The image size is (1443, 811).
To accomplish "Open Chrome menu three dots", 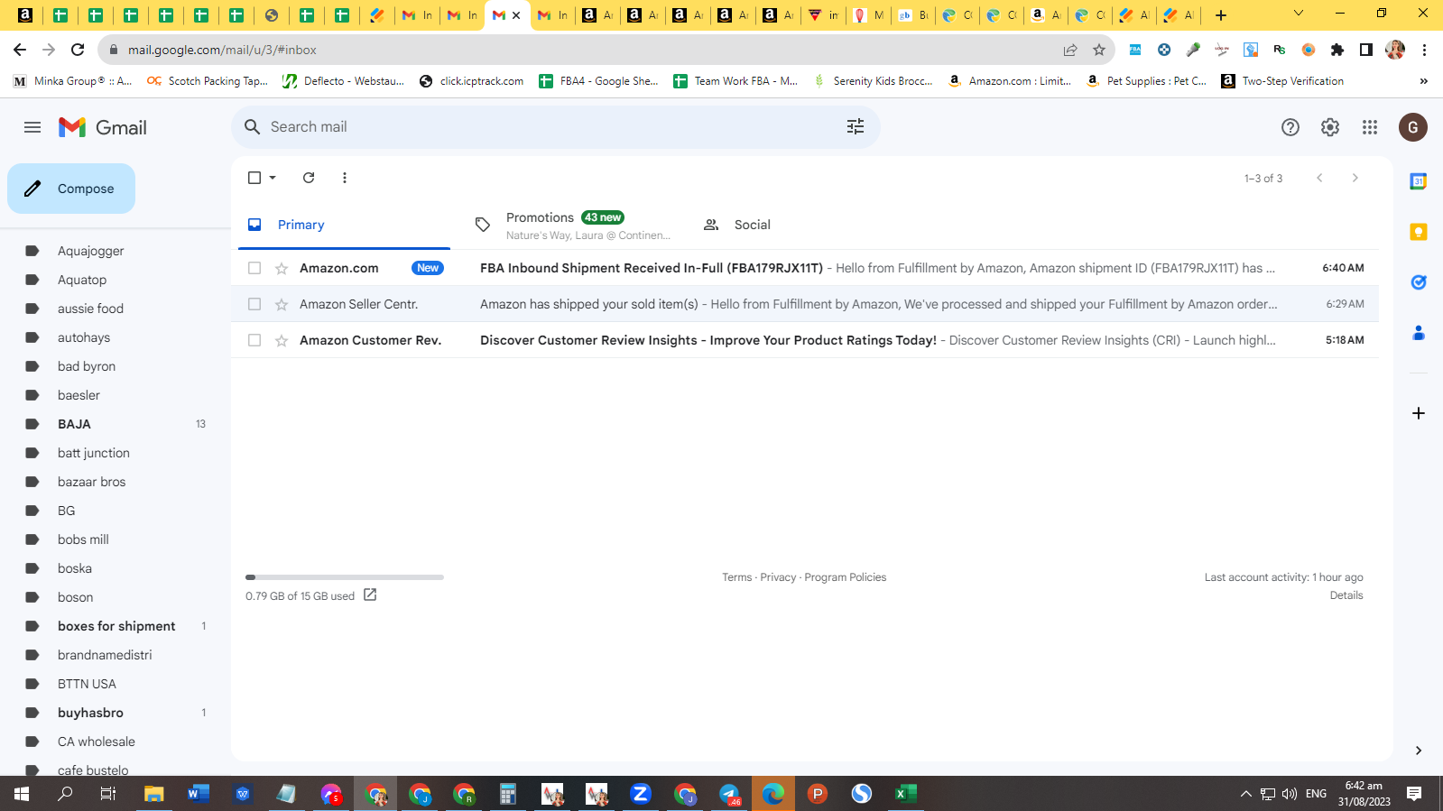I will (x=1424, y=50).
